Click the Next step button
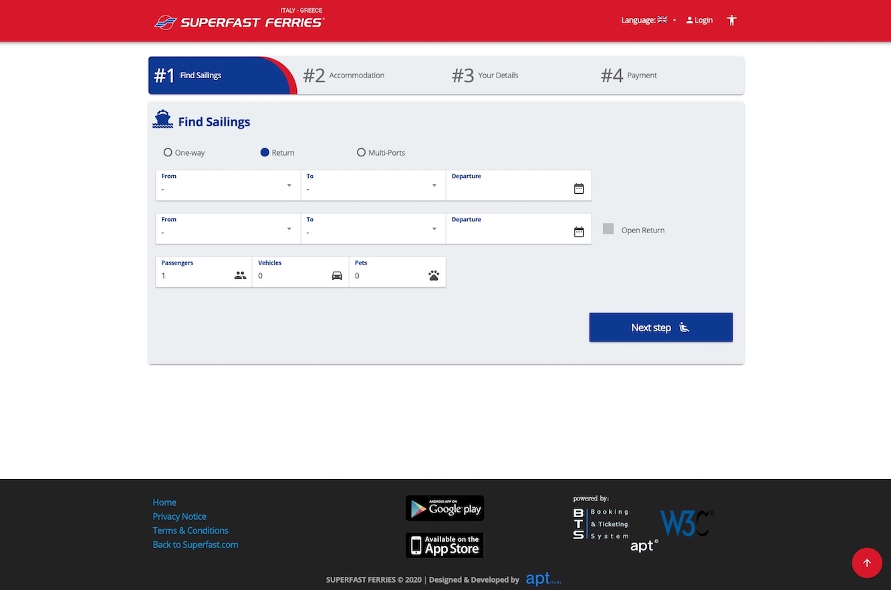This screenshot has height=590, width=891. 661,327
